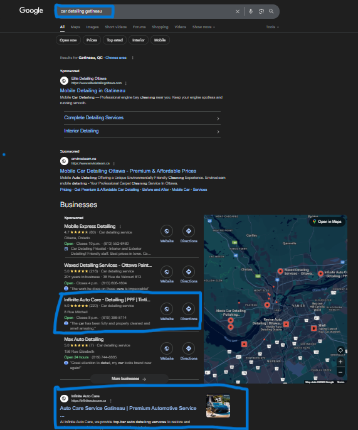Screen dimensions: 358x430
Task: Click Open in Maps button on map
Action: click(327, 222)
